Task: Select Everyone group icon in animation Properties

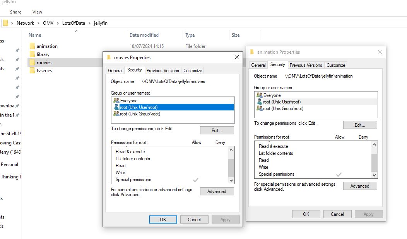Action: (x=259, y=95)
